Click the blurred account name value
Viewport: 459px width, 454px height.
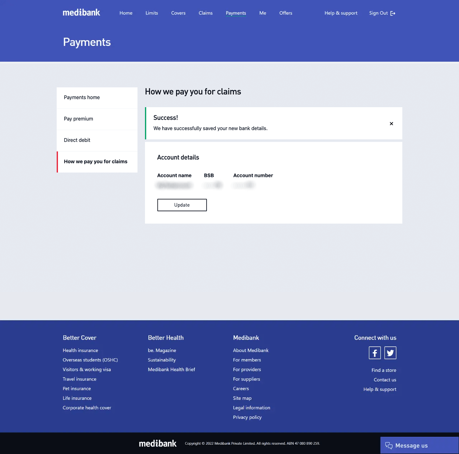click(x=174, y=185)
